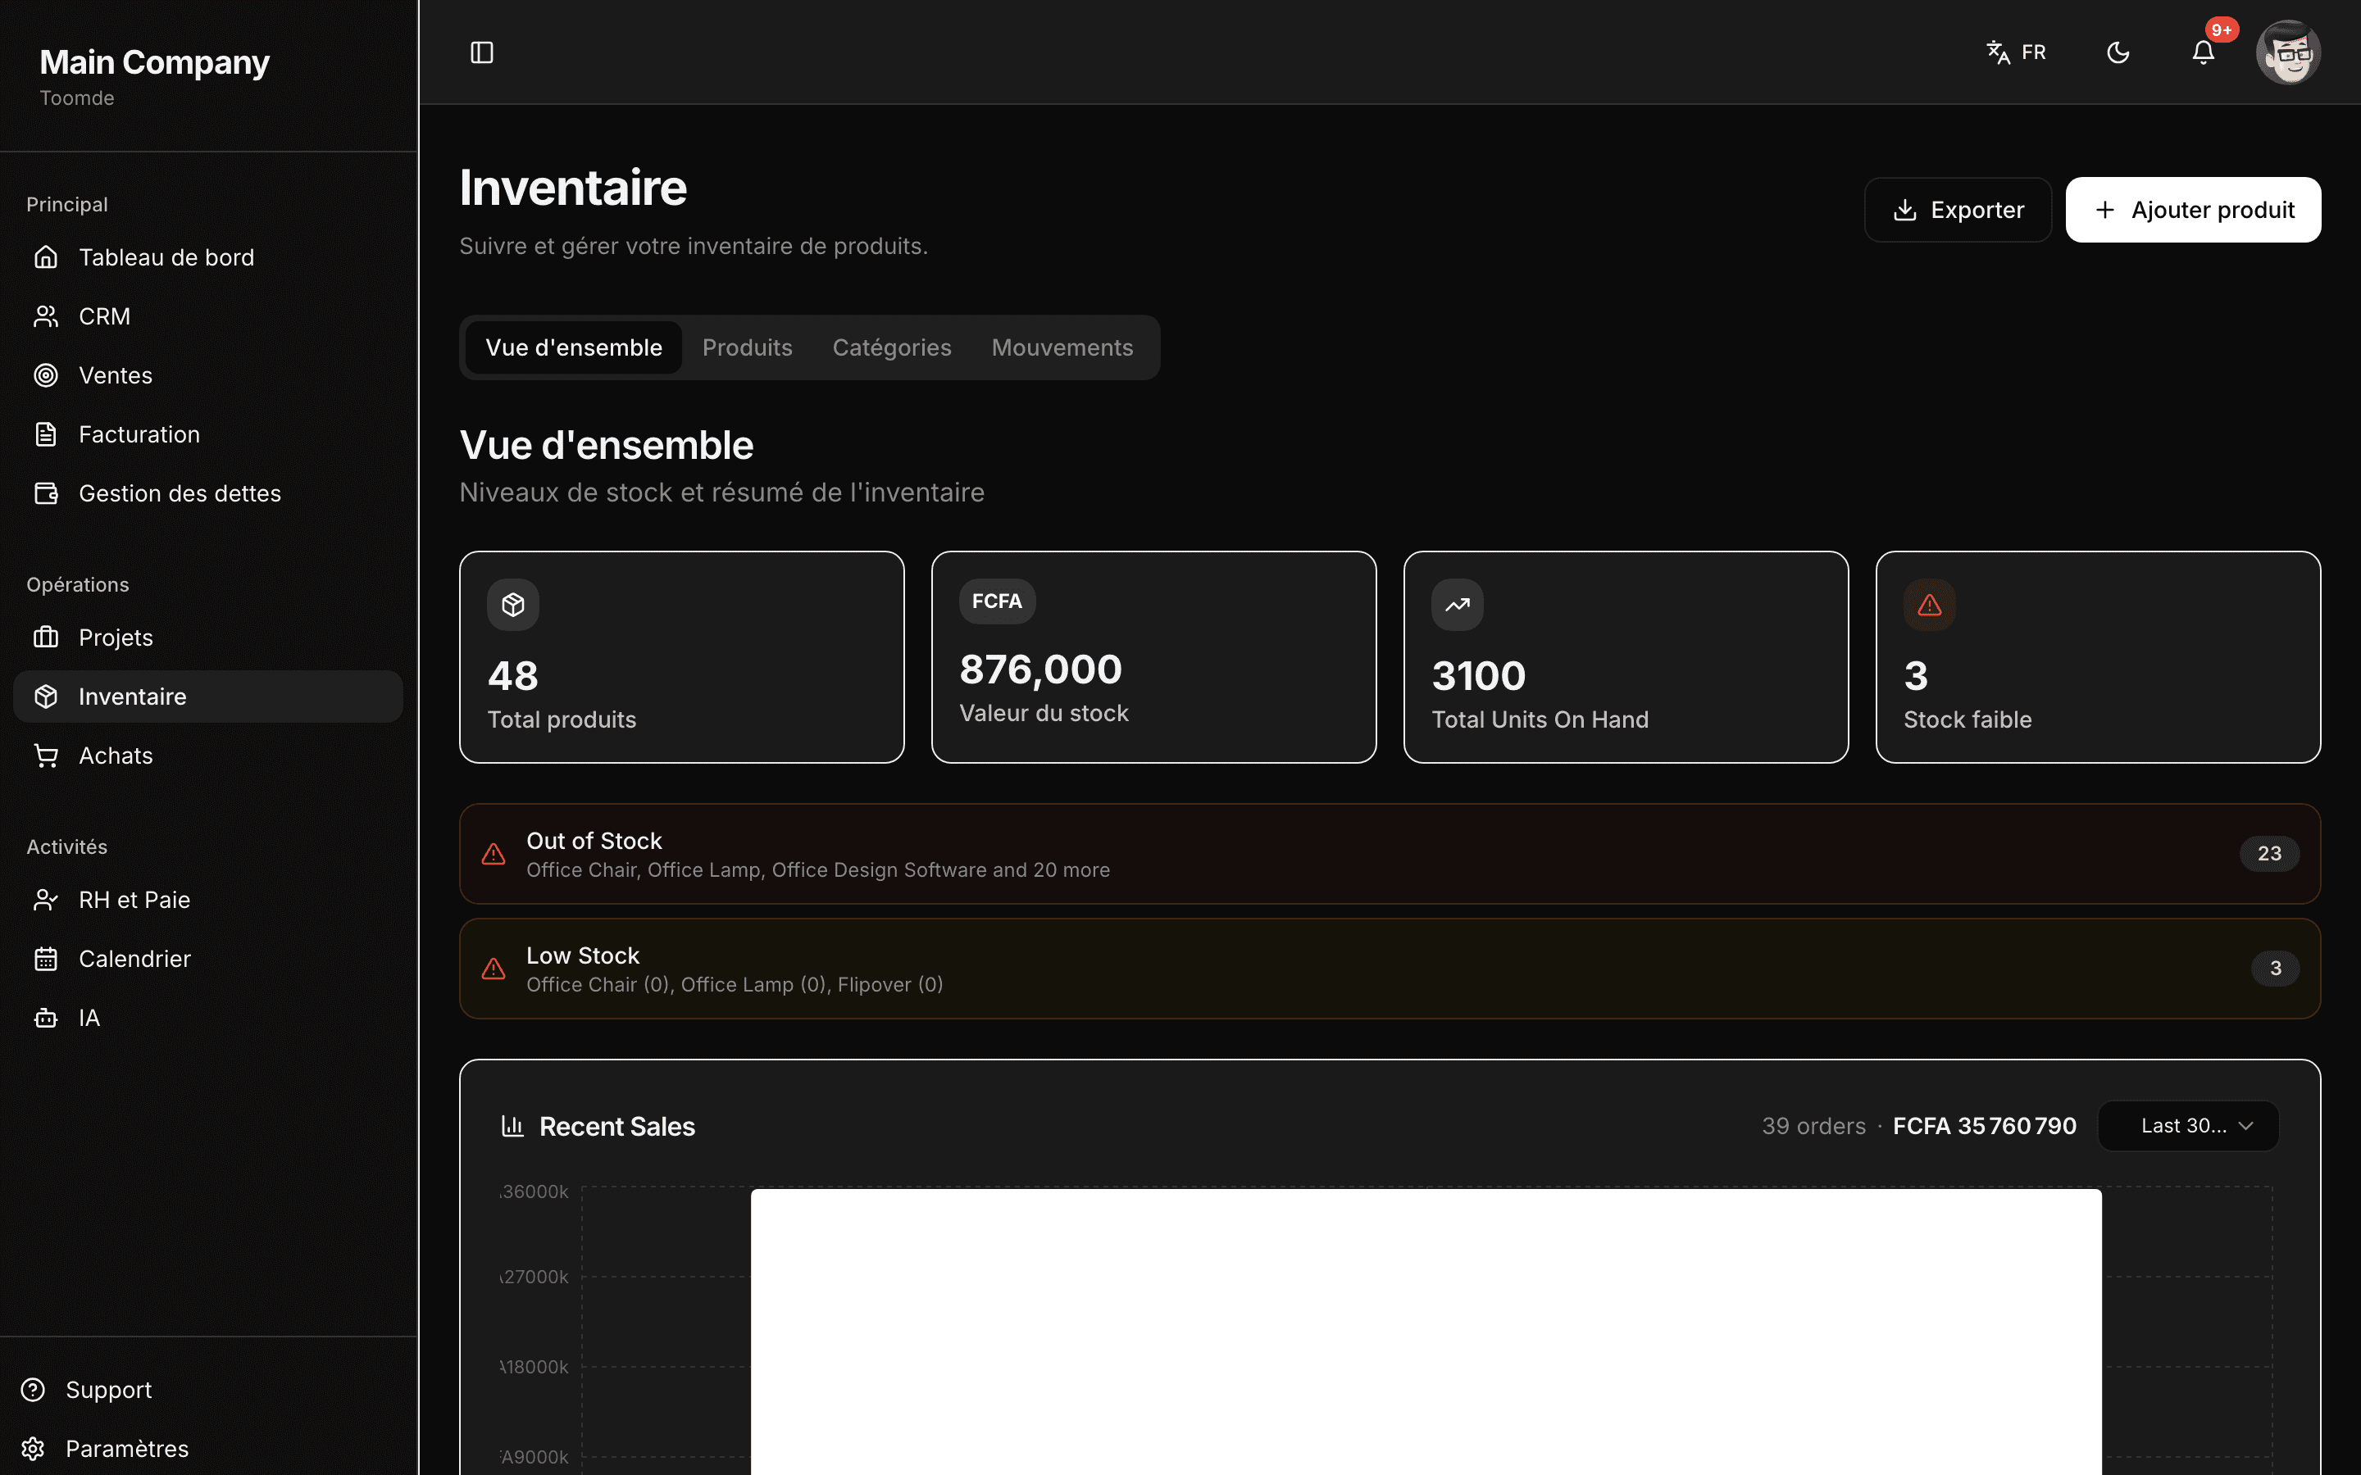Select the Vue d'ensemble tab

pos(574,347)
